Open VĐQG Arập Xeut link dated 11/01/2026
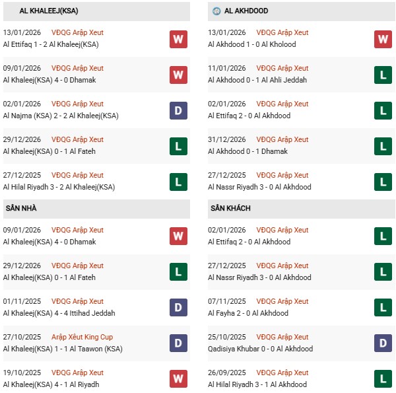The image size is (396, 393). (x=282, y=68)
